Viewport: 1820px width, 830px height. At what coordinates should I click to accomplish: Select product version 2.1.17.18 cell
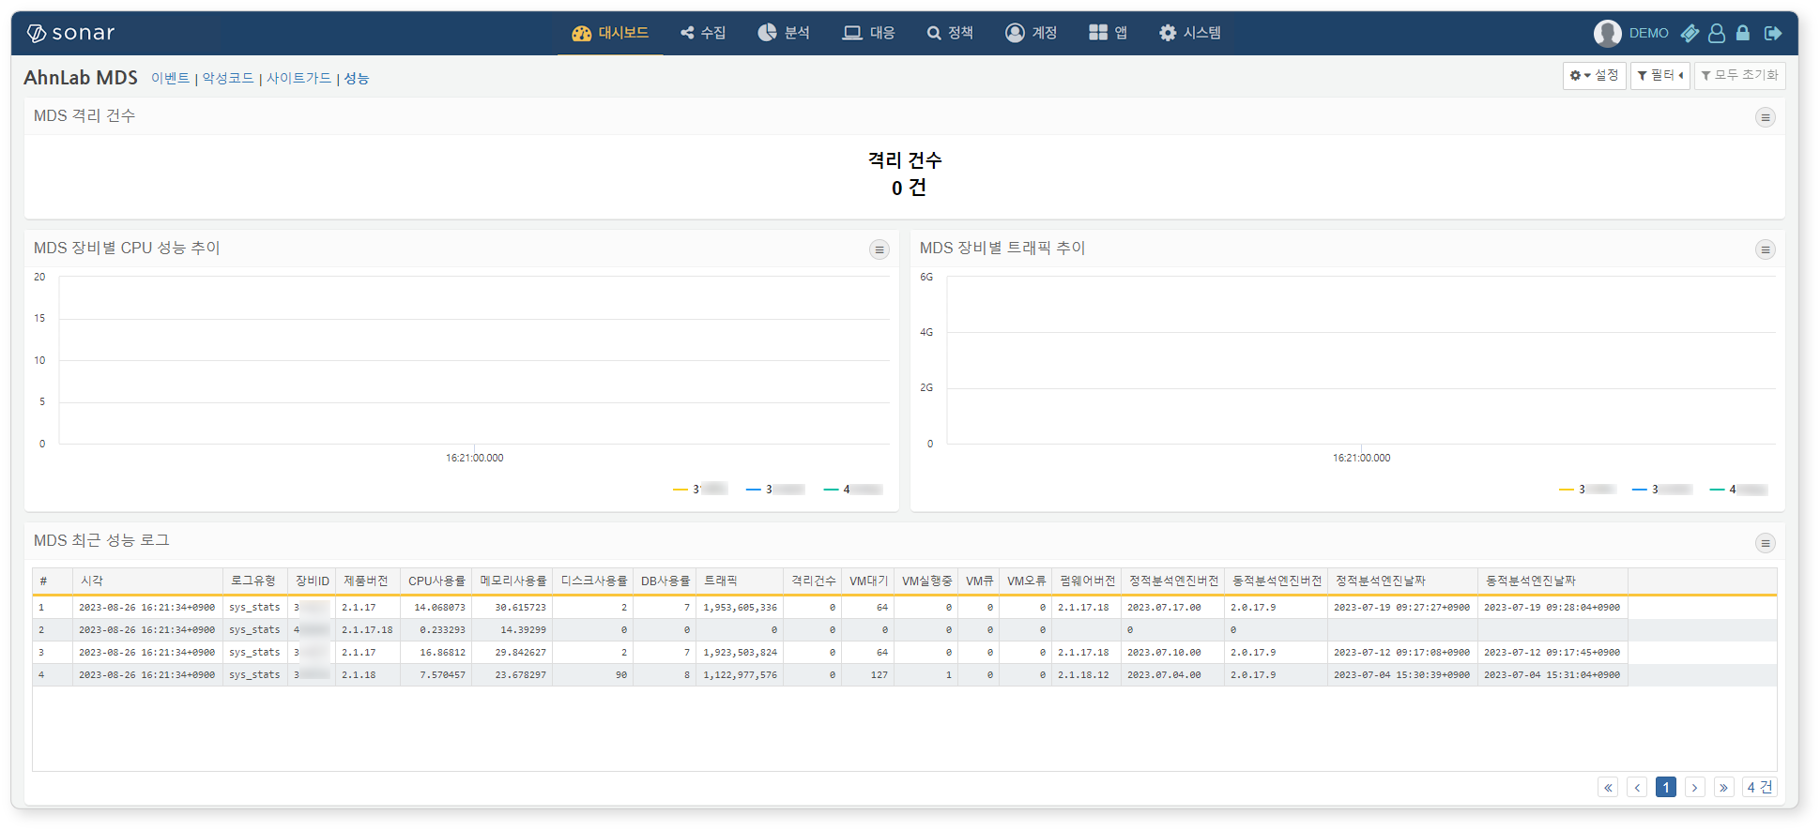click(367, 630)
